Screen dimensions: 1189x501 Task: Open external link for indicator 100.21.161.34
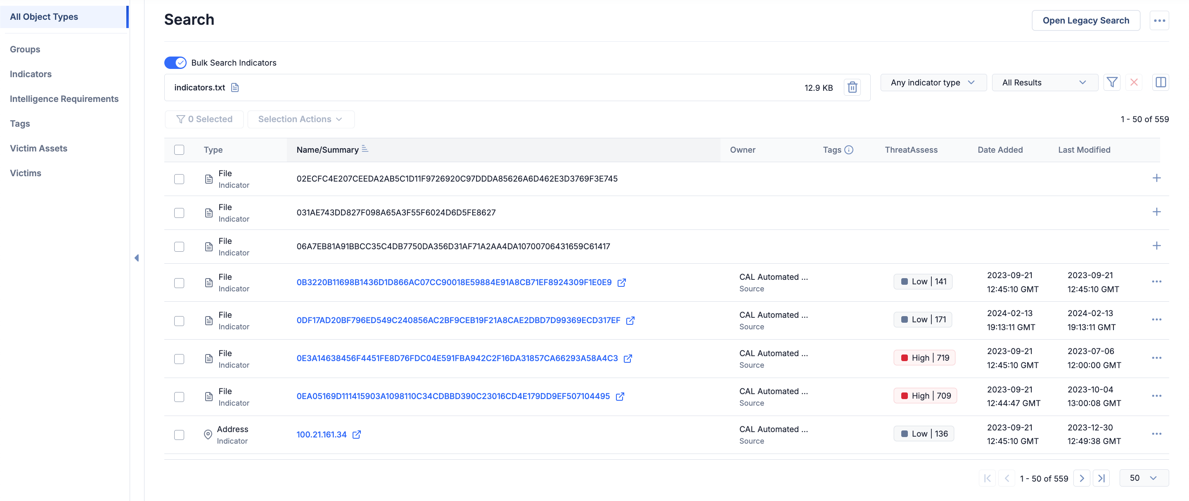tap(356, 434)
